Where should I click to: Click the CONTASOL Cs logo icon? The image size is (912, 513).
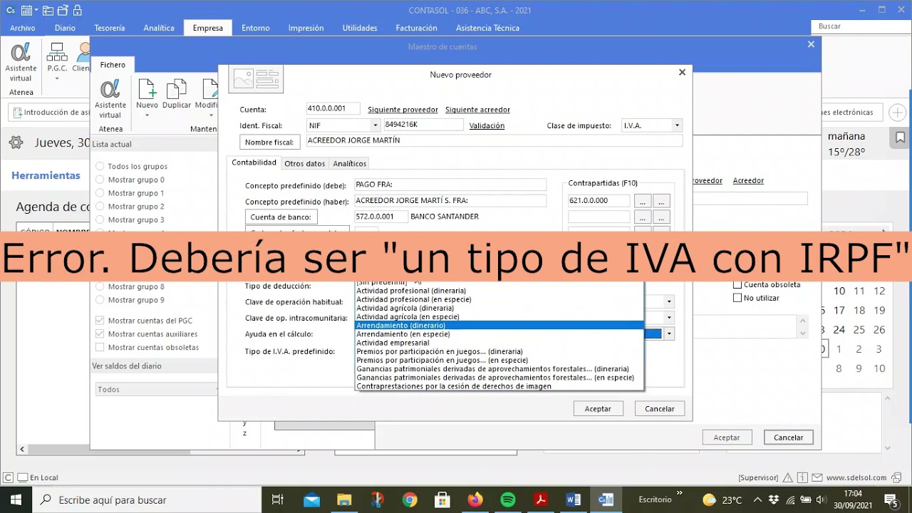(x=10, y=10)
